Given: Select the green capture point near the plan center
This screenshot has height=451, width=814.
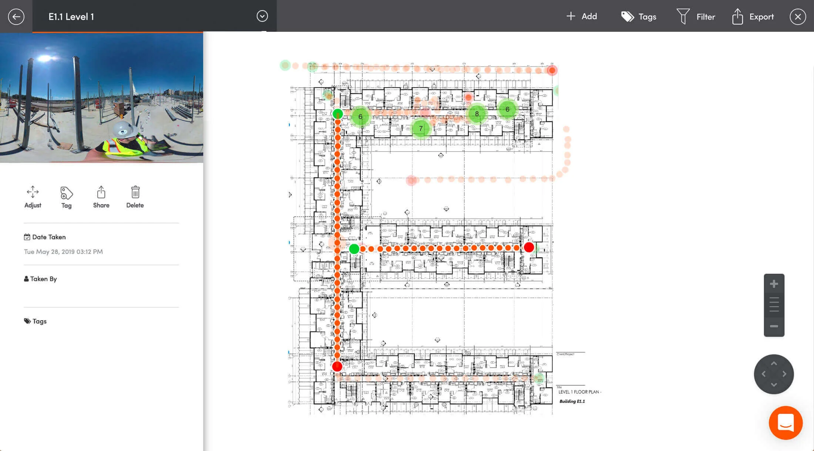Looking at the screenshot, I should click(x=354, y=249).
